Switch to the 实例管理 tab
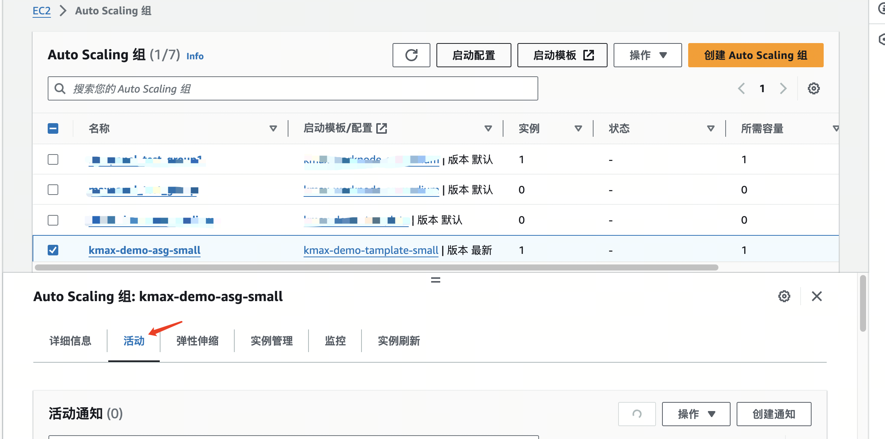 (271, 341)
